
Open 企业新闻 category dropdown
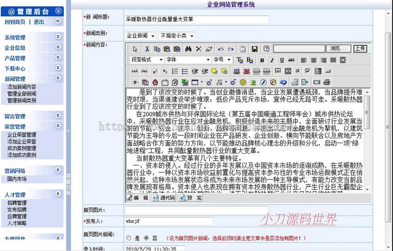140,36
